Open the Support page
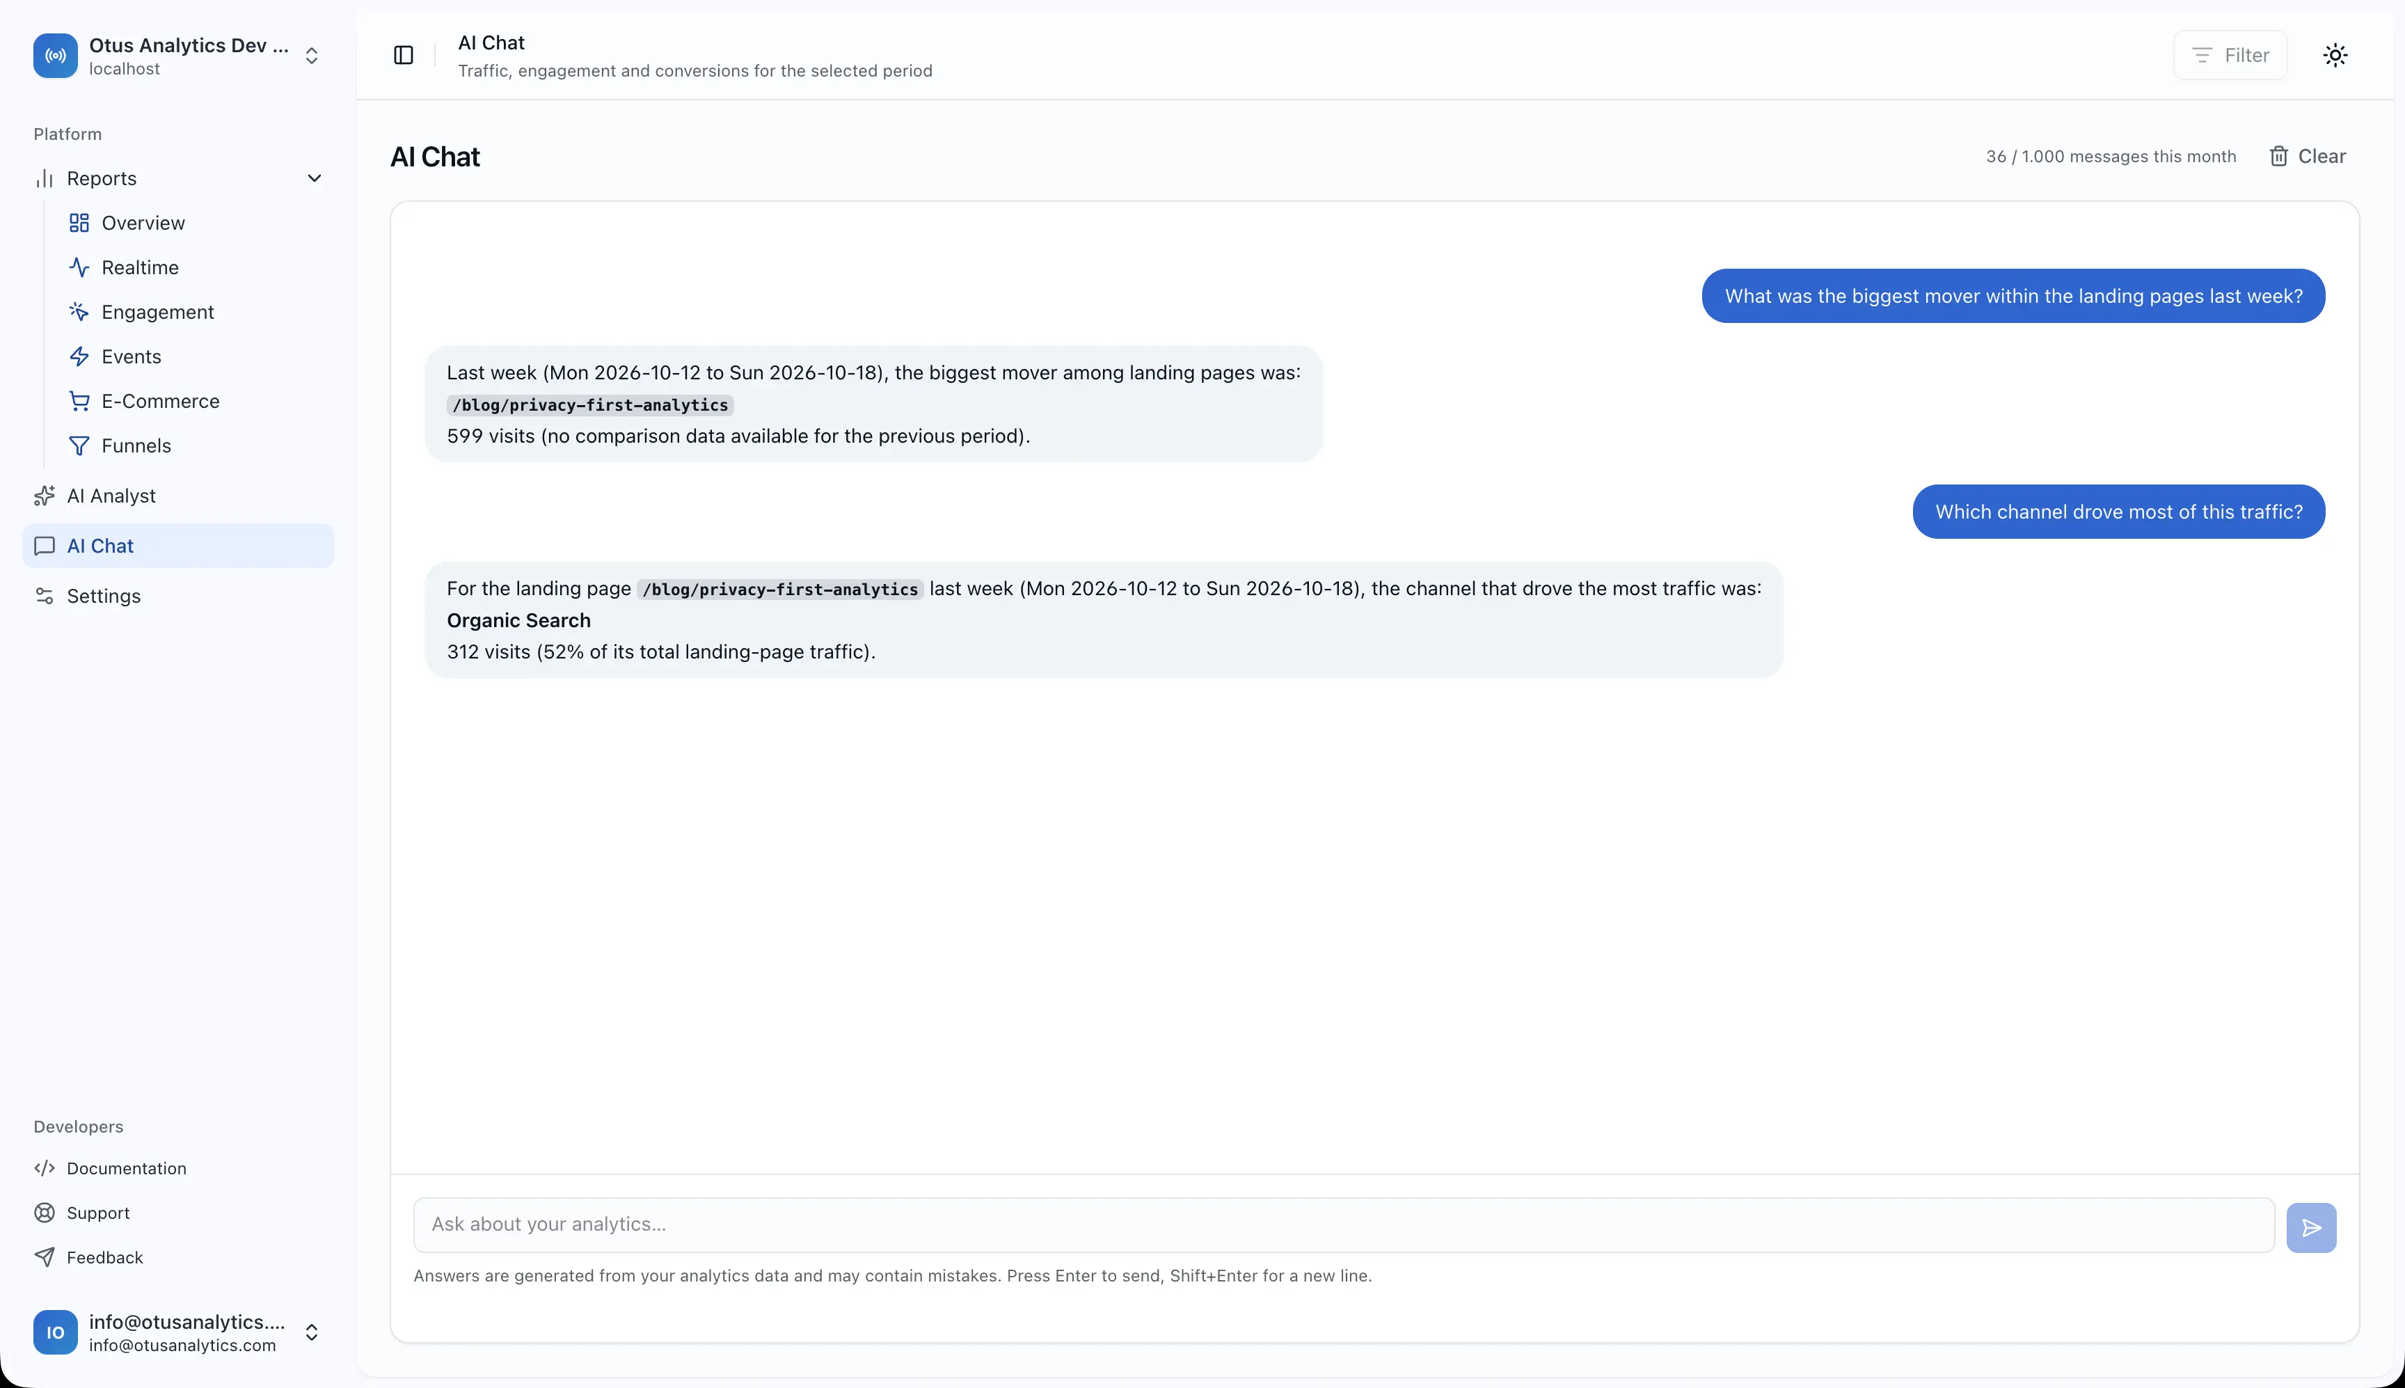Viewport: 2405px width, 1388px height. (x=177, y=1213)
